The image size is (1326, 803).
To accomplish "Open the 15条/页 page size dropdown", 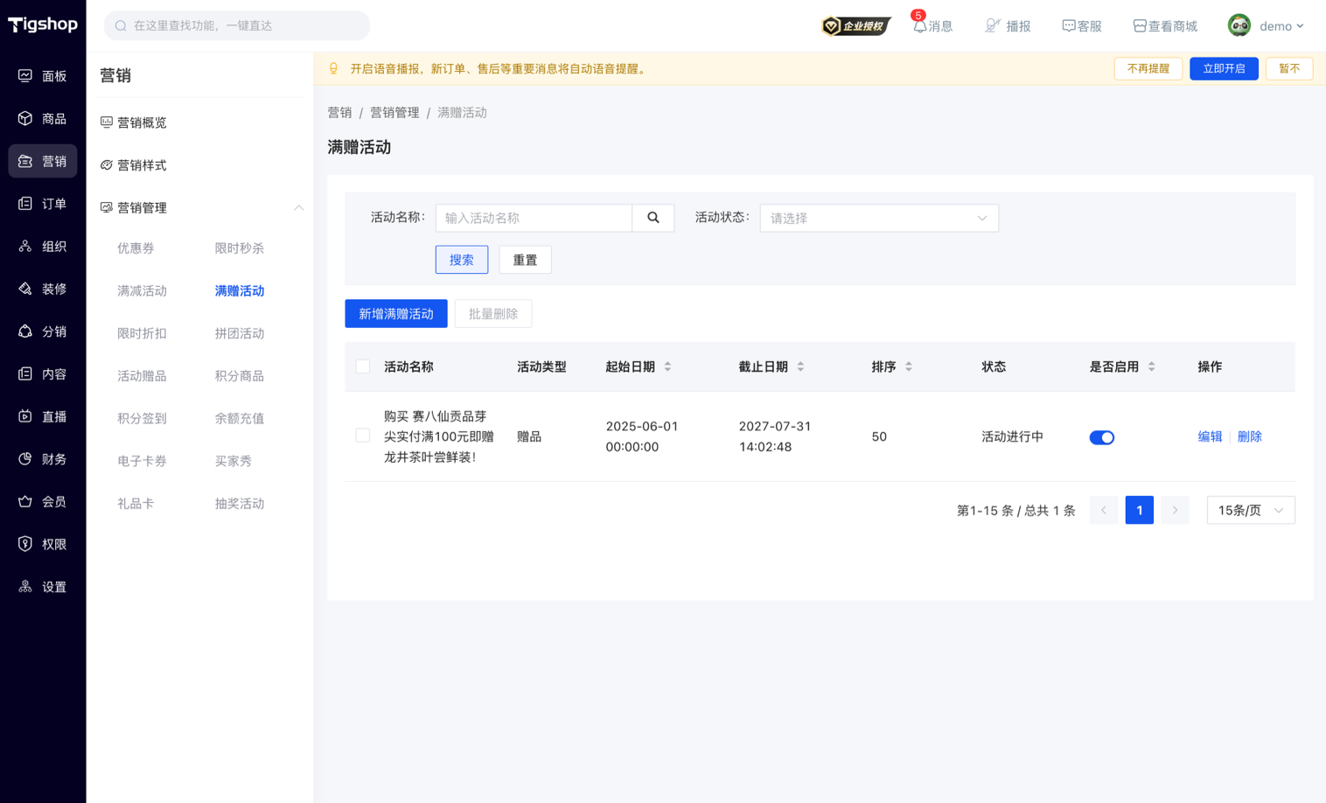I will click(1251, 510).
